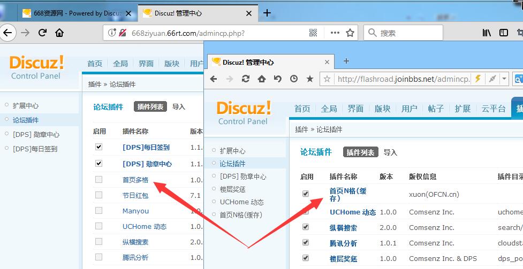
Task: Toggle 楼层奖惩 checkbox in front window
Action: [x=306, y=258]
